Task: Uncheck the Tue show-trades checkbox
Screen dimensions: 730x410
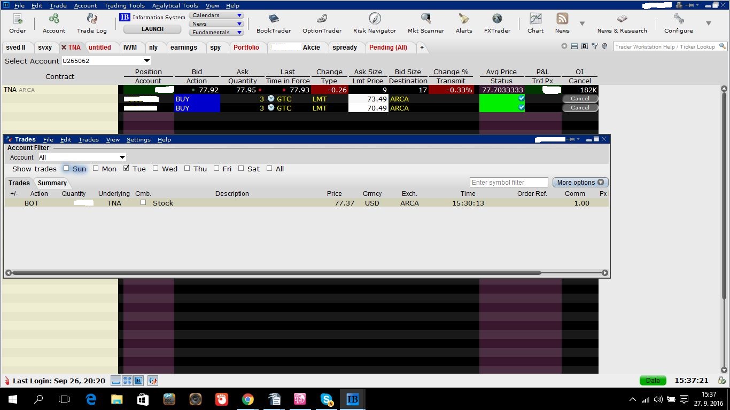Action: click(x=126, y=168)
